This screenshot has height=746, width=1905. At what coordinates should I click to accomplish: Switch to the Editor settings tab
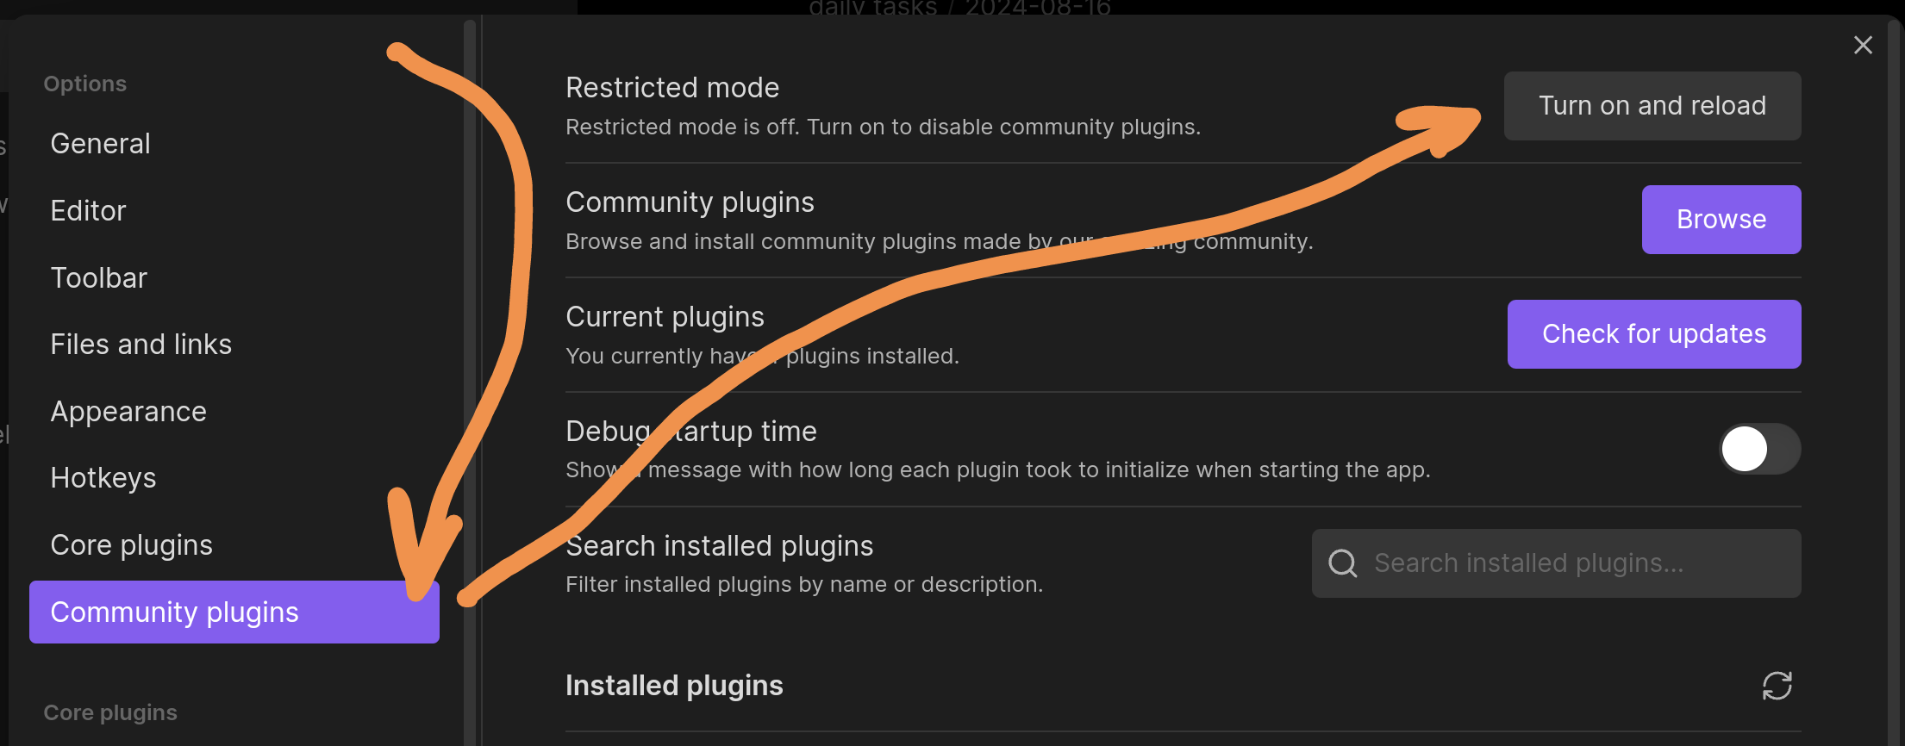(88, 210)
